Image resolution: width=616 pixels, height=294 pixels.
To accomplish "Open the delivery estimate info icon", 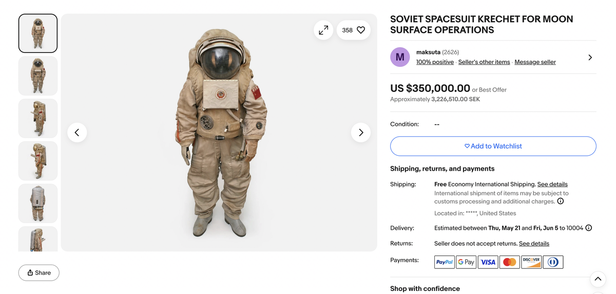I will 589,228.
